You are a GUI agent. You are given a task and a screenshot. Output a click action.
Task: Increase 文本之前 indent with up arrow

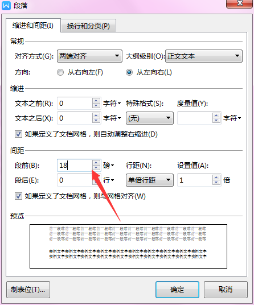[x=96, y=101]
